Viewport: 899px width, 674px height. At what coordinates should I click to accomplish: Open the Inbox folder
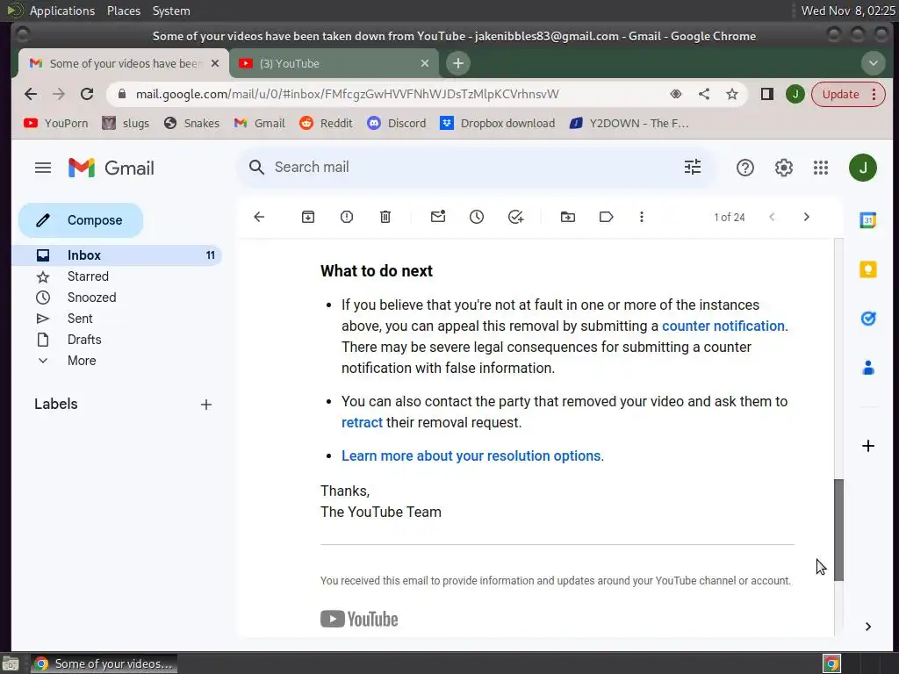[x=117, y=255]
